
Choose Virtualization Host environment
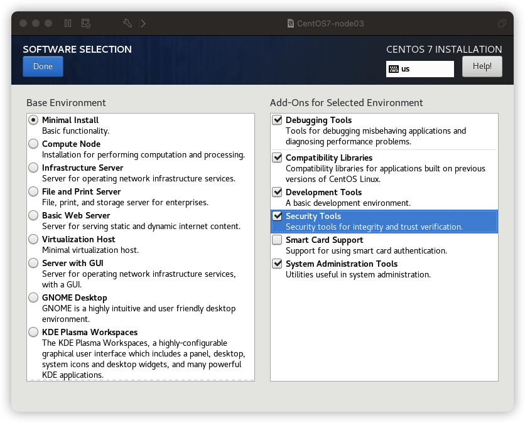[x=33, y=239]
